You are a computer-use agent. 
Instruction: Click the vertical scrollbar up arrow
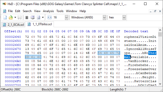pos(160,30)
